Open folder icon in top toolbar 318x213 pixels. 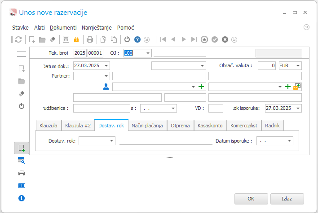[42, 39]
